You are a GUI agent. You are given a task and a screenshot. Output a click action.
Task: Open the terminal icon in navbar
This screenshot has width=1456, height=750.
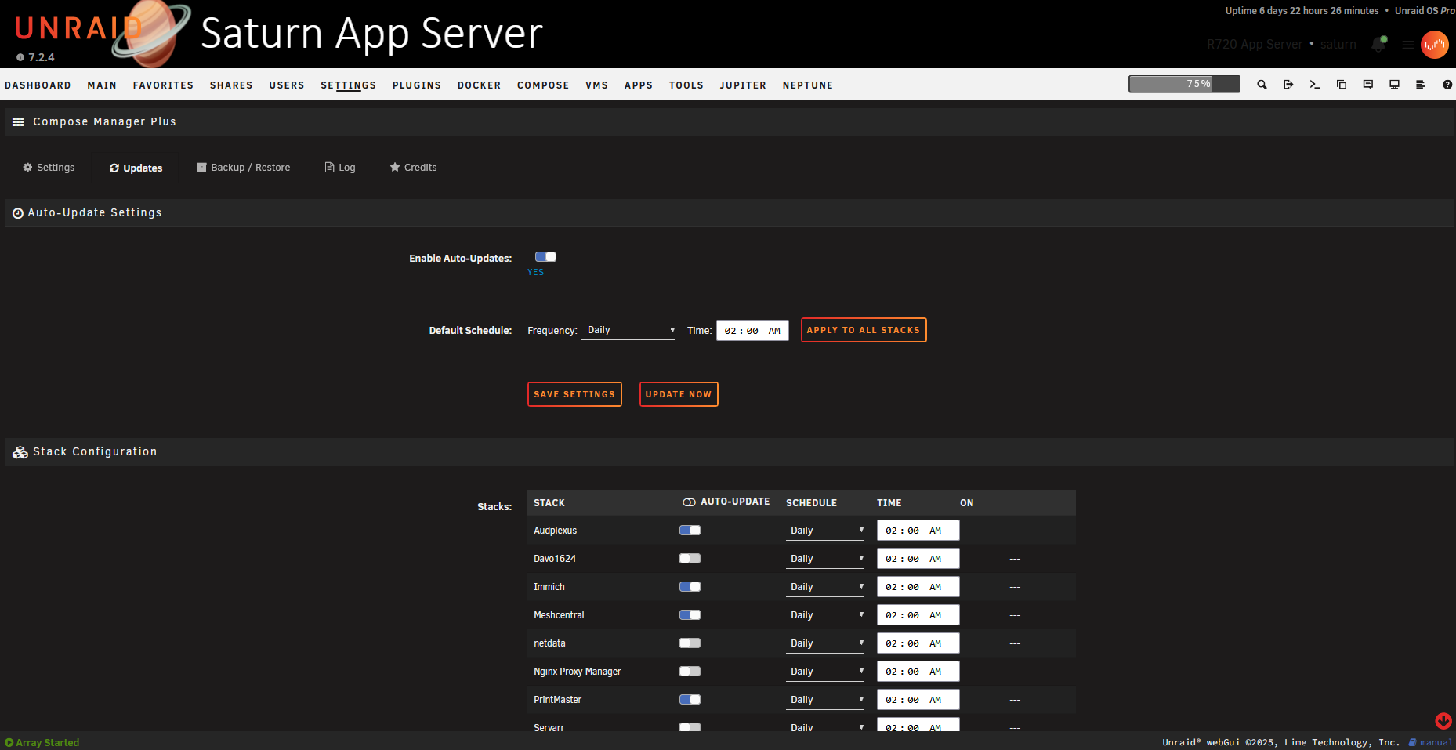tap(1315, 85)
